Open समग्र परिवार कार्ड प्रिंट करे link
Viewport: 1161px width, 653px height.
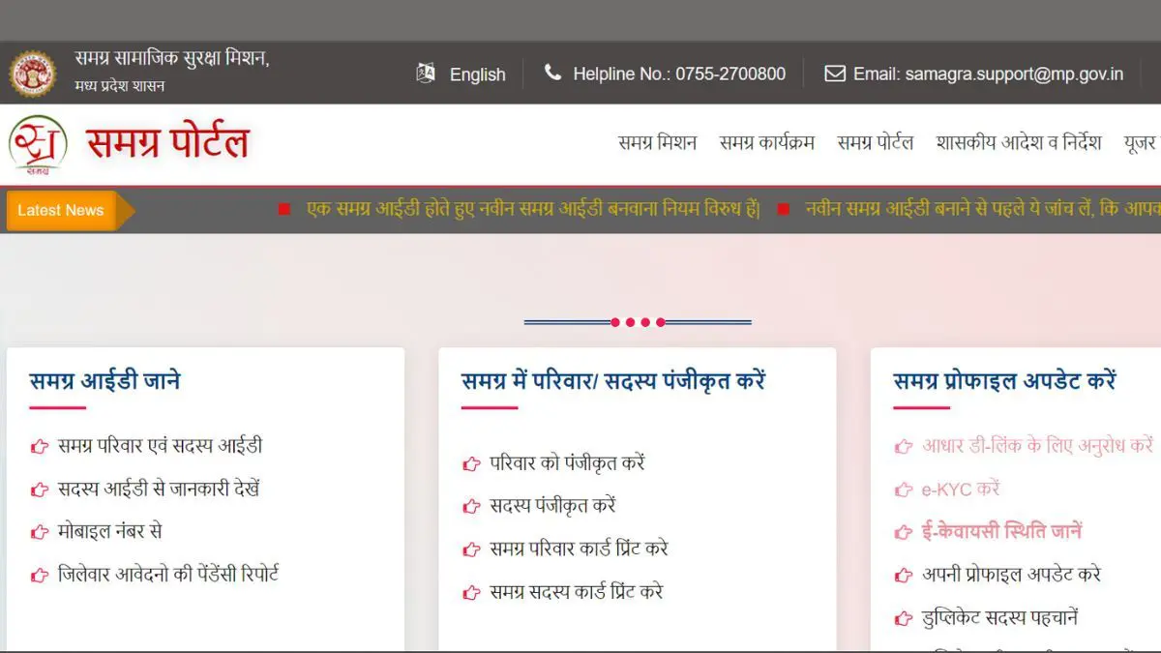pos(579,549)
